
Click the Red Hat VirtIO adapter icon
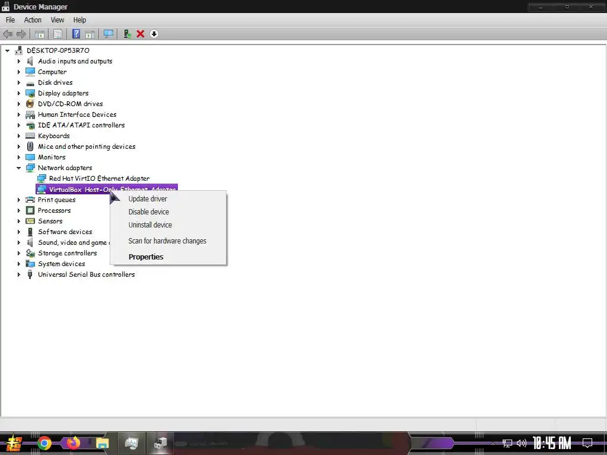(x=41, y=178)
